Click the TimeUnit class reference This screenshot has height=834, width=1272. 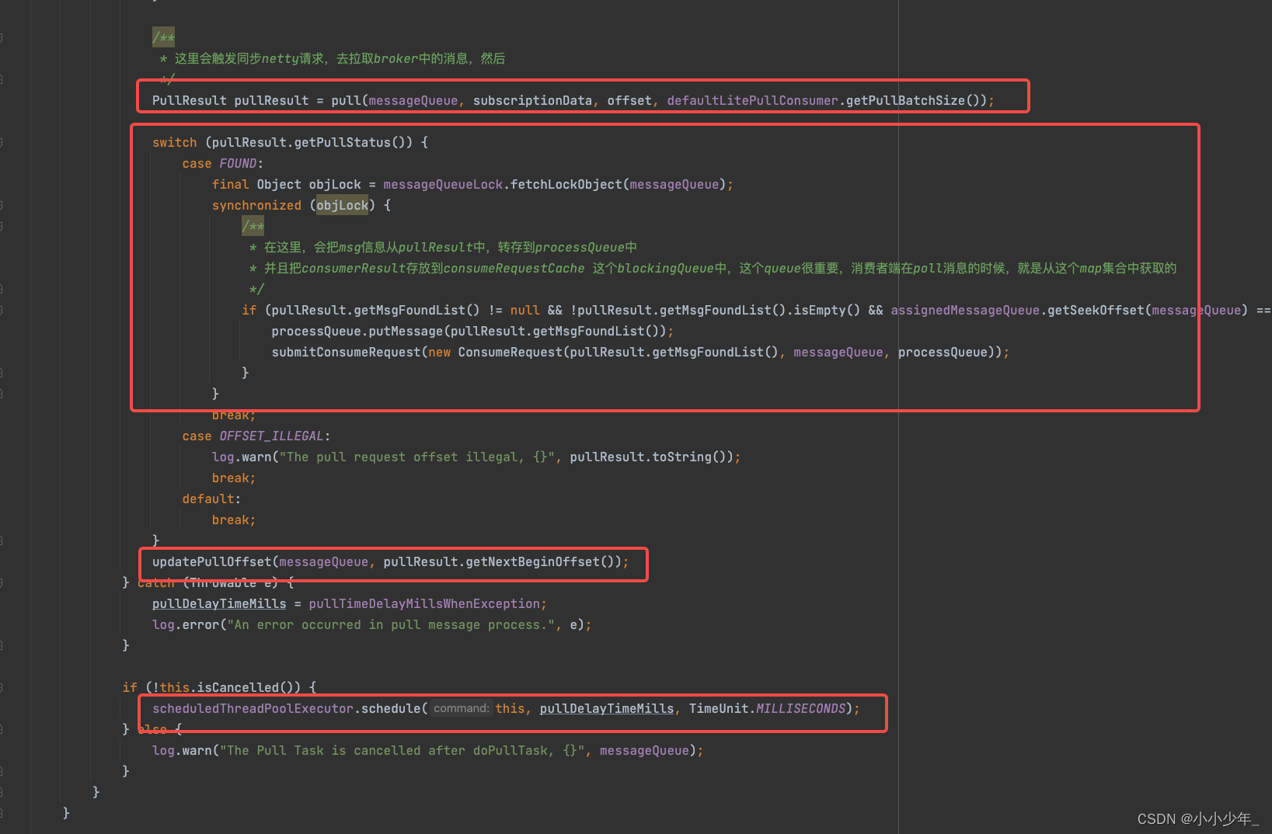coord(719,708)
